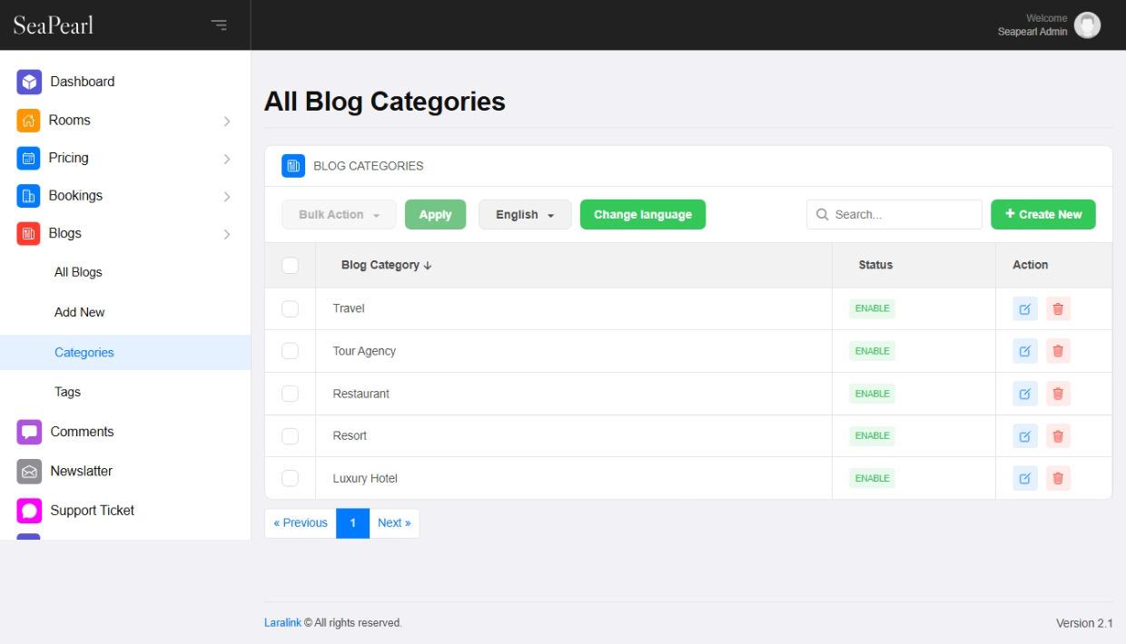This screenshot has height=644, width=1126.
Task: Delete the Luxury Hotel category
Action: click(1058, 478)
